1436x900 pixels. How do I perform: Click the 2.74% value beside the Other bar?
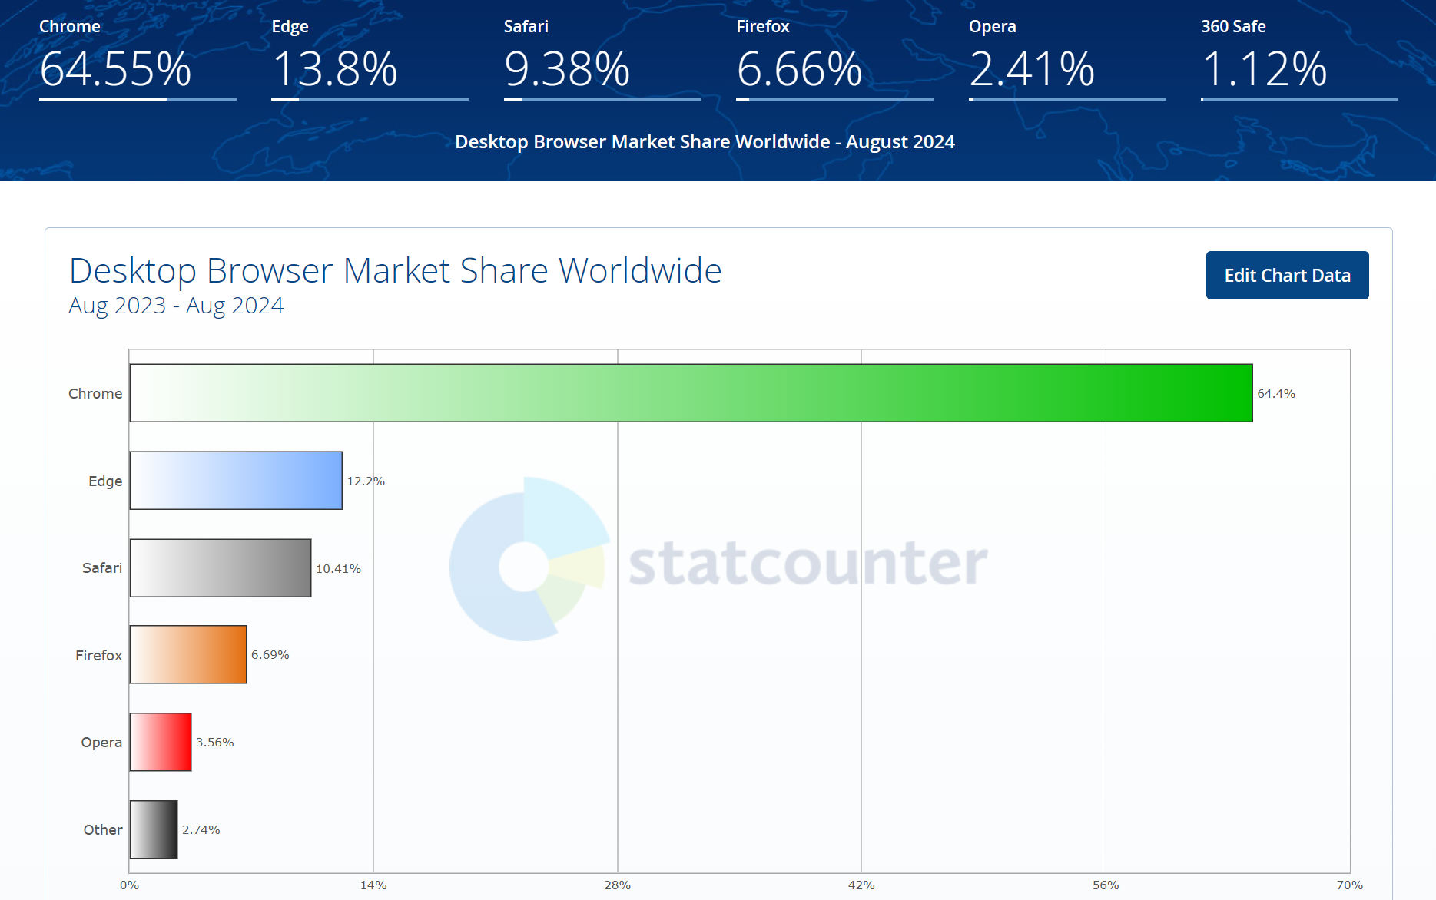tap(201, 830)
